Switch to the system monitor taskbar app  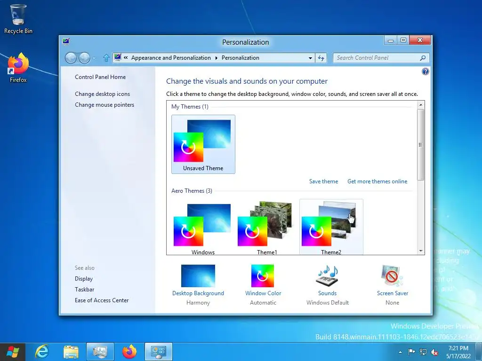(100, 352)
